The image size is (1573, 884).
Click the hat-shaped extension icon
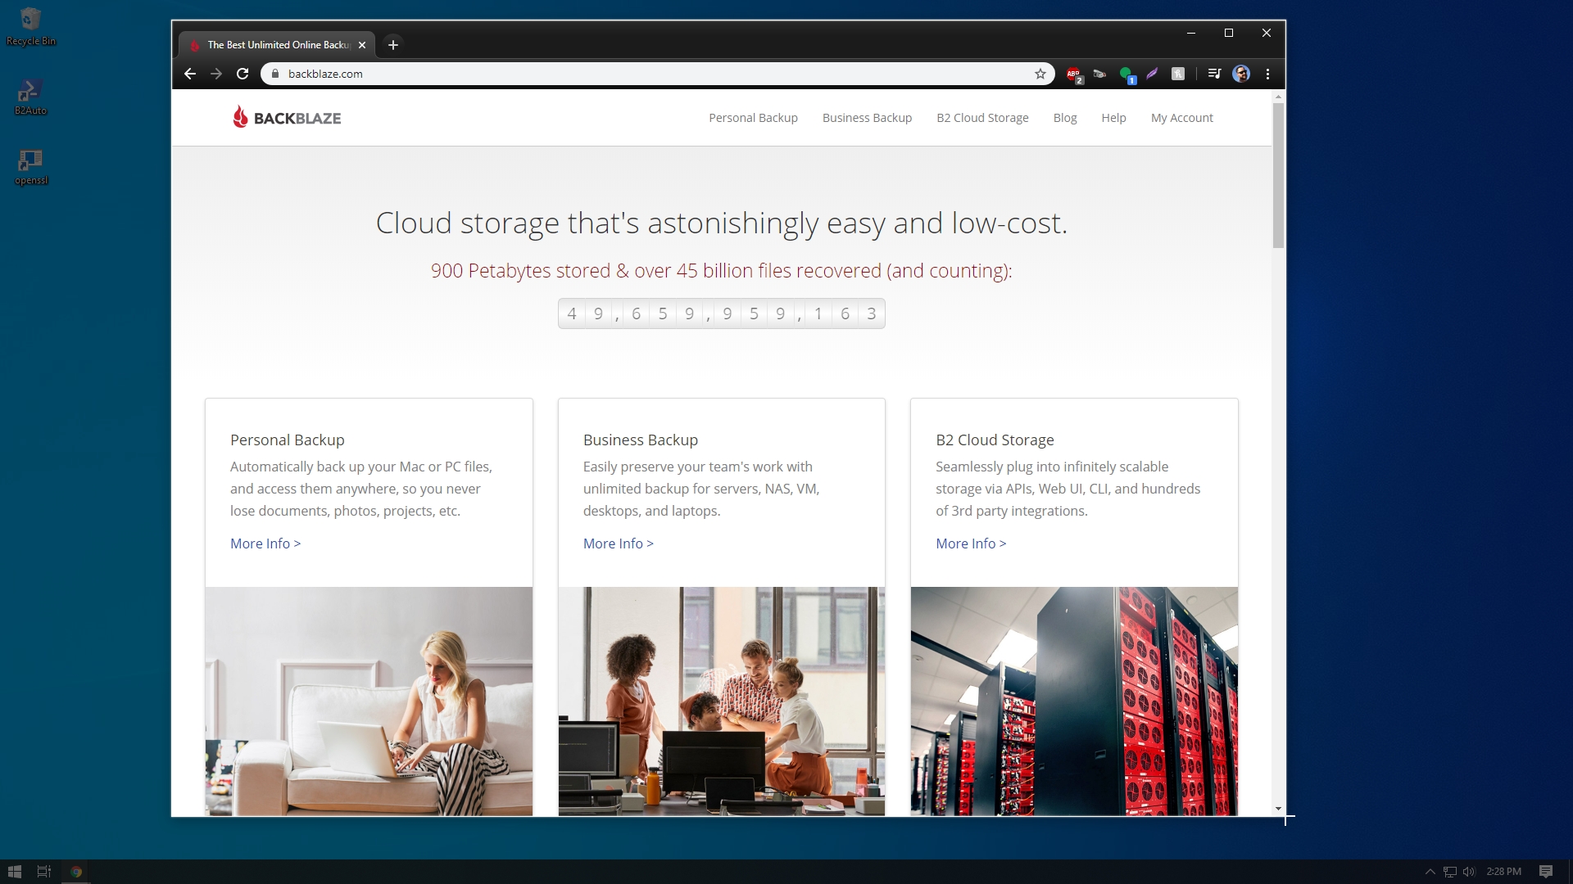1099,74
